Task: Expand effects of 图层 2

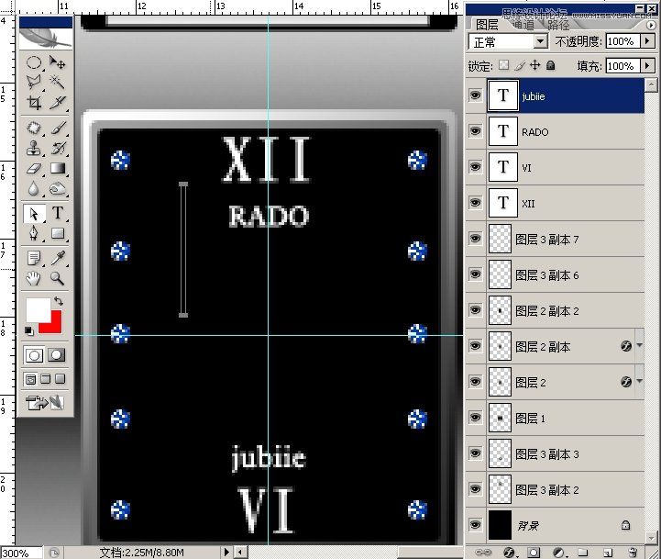Action: tap(639, 381)
